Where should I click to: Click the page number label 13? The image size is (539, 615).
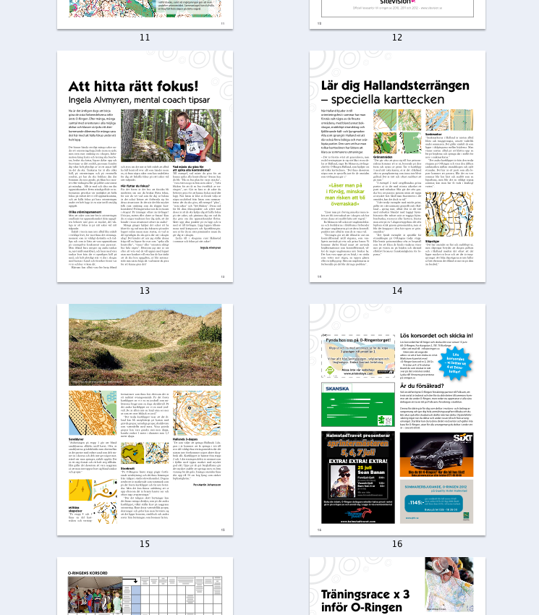(x=145, y=291)
